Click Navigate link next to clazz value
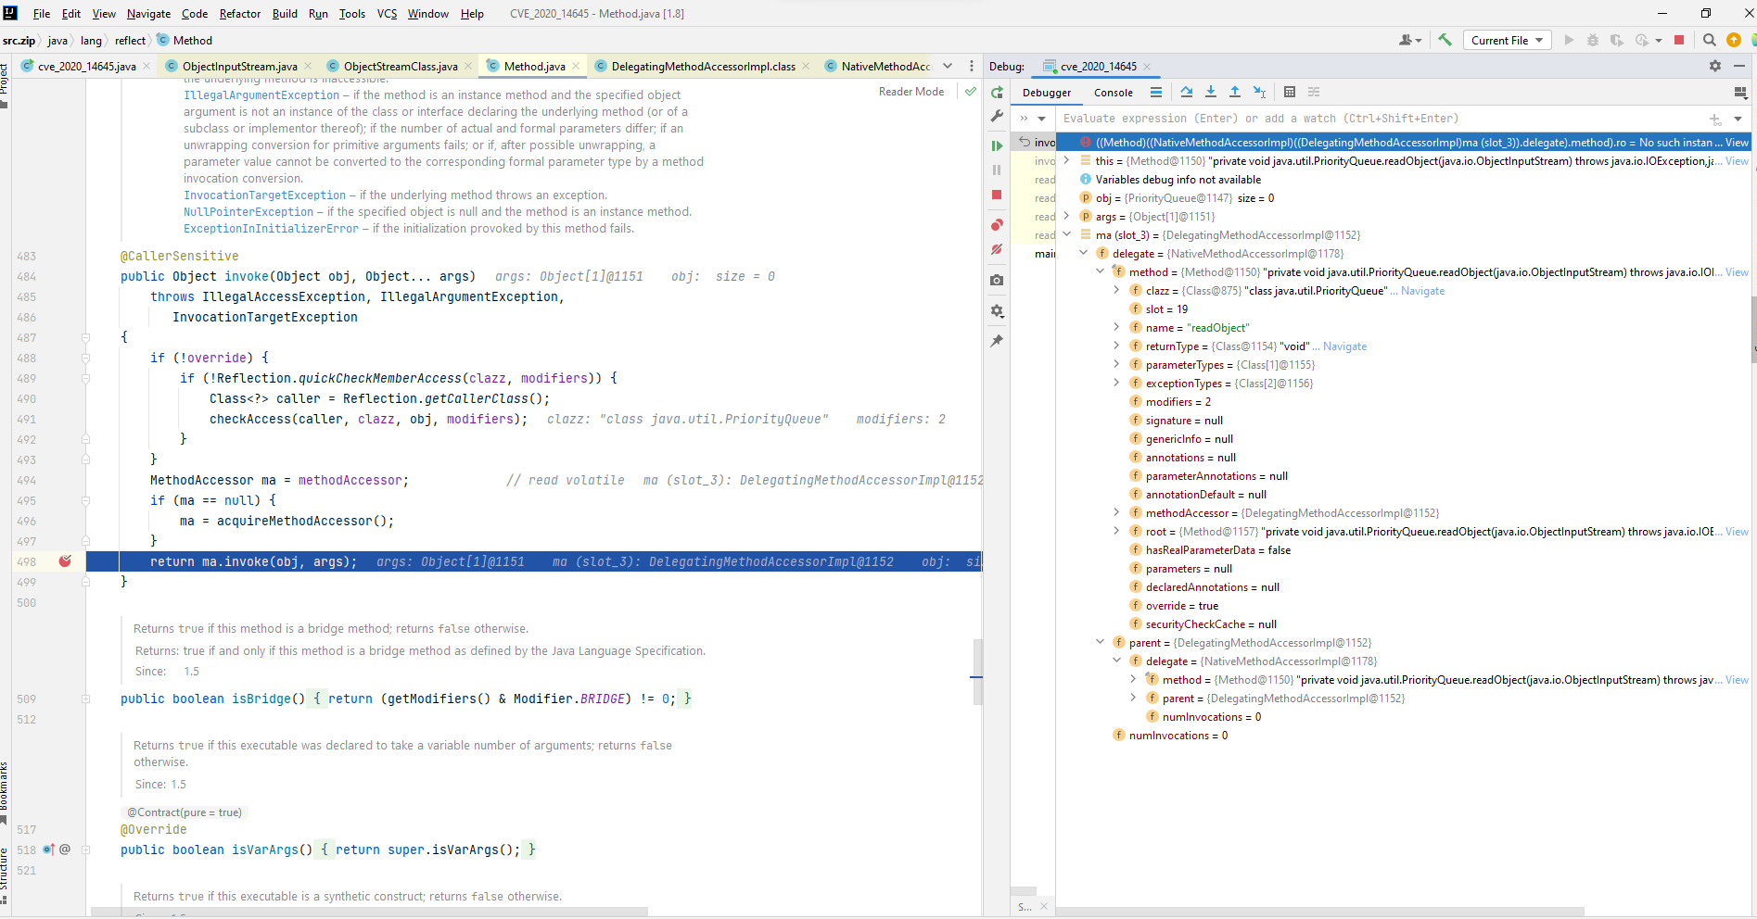 (x=1422, y=291)
